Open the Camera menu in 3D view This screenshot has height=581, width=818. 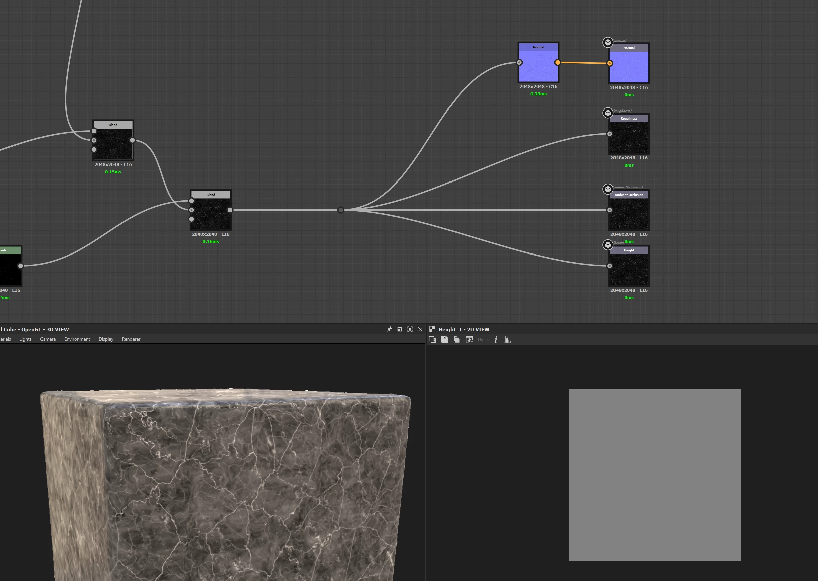(48, 339)
